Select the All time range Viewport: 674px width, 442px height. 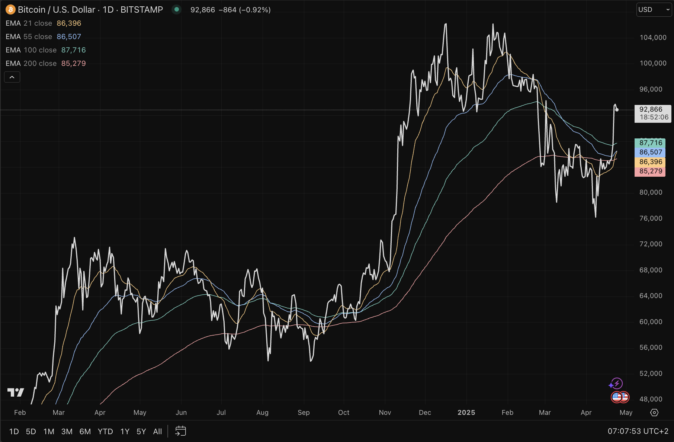157,432
